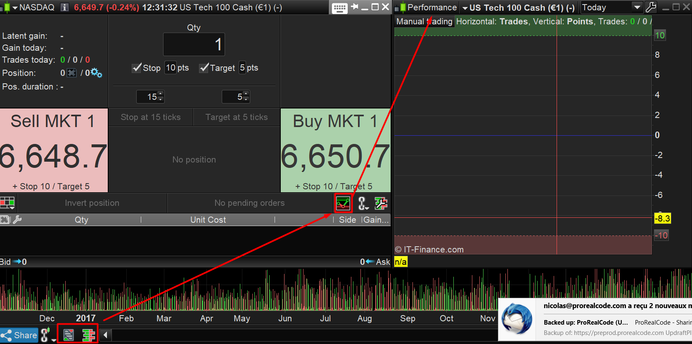Image resolution: width=692 pixels, height=344 pixels.
Task: Click the yellow n/a label
Action: point(401,262)
